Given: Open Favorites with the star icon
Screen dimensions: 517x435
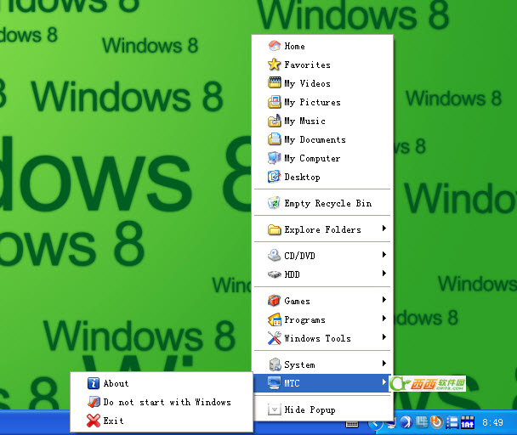Looking at the screenshot, I should 322,65.
